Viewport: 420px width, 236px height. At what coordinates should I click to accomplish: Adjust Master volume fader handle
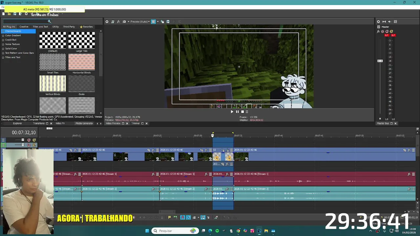click(380, 61)
